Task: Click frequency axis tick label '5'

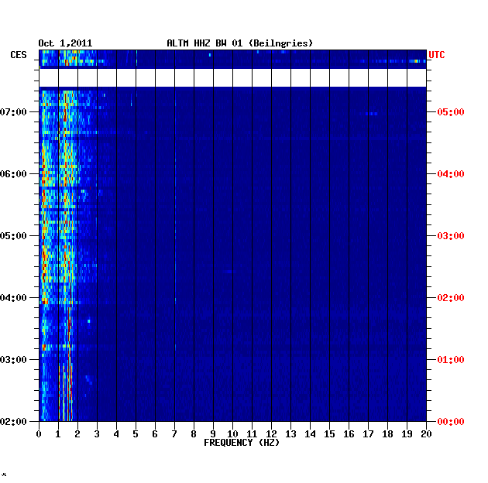Action: point(136,434)
